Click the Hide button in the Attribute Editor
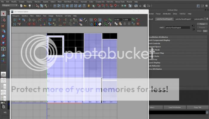 point(205,31)
